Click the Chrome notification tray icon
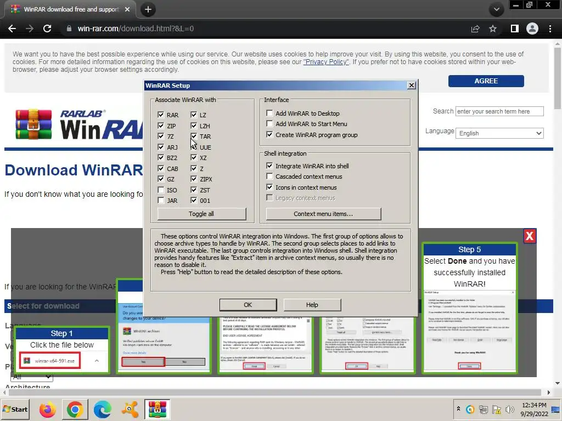This screenshot has height=421, width=562. tap(470, 409)
